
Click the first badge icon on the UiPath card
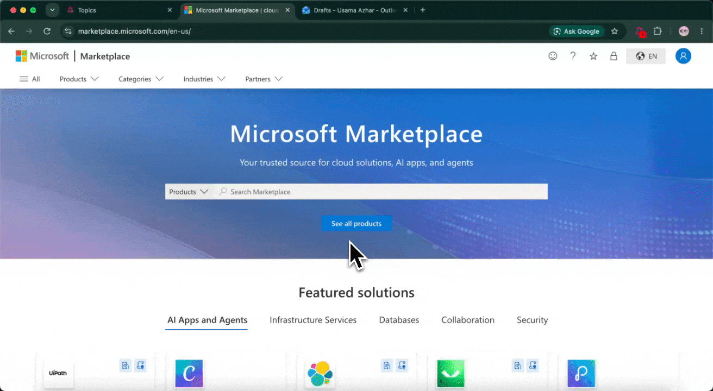(x=126, y=365)
